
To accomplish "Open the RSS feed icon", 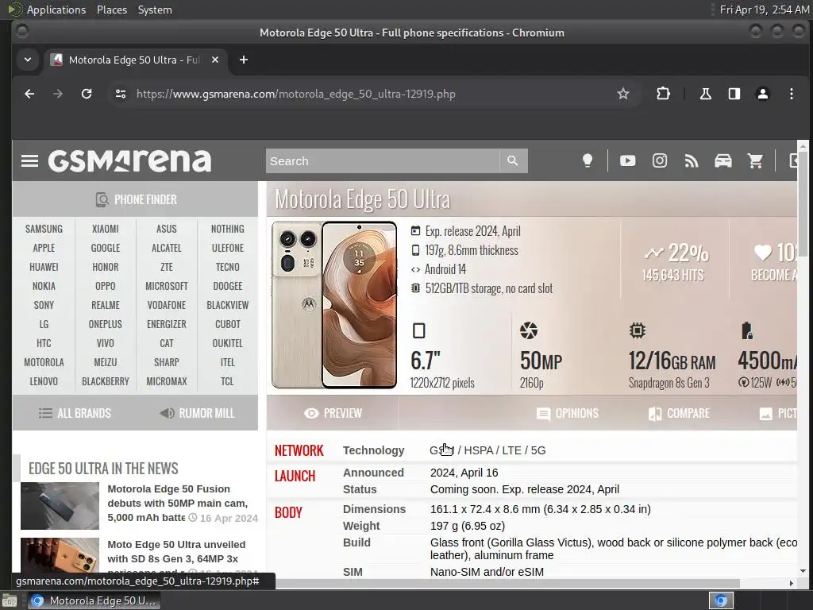I will 692,160.
